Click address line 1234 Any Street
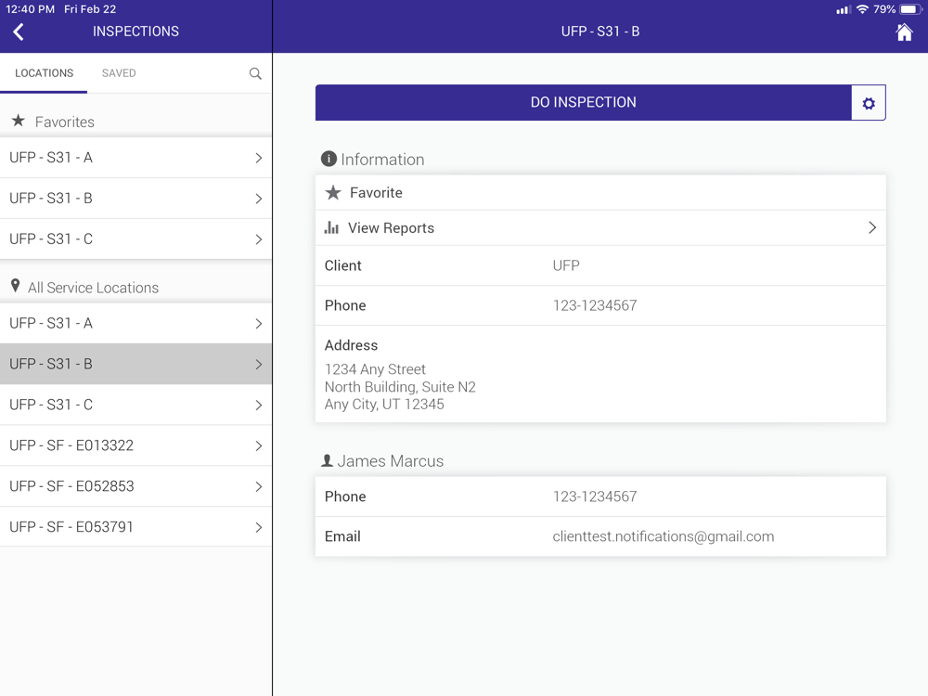Image resolution: width=928 pixels, height=696 pixels. [375, 369]
